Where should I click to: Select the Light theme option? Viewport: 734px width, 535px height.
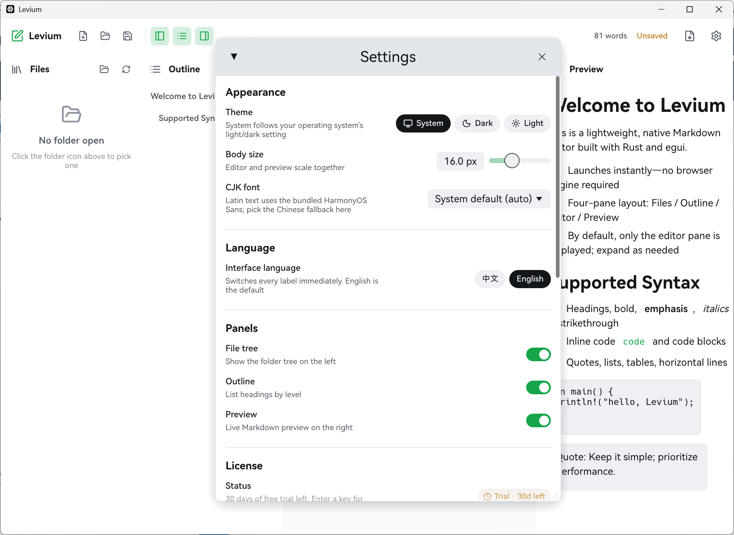click(527, 123)
